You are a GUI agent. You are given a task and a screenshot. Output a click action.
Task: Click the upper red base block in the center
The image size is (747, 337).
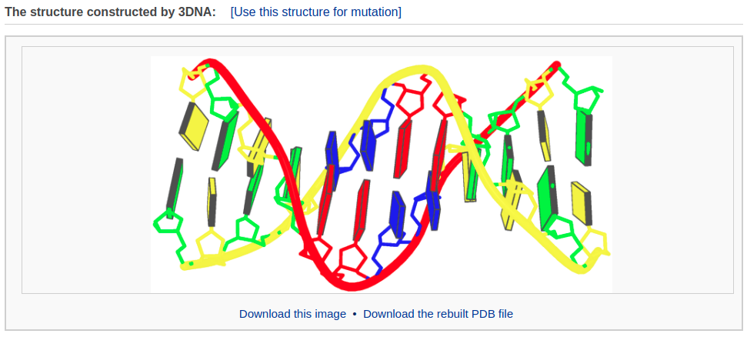coord(403,148)
